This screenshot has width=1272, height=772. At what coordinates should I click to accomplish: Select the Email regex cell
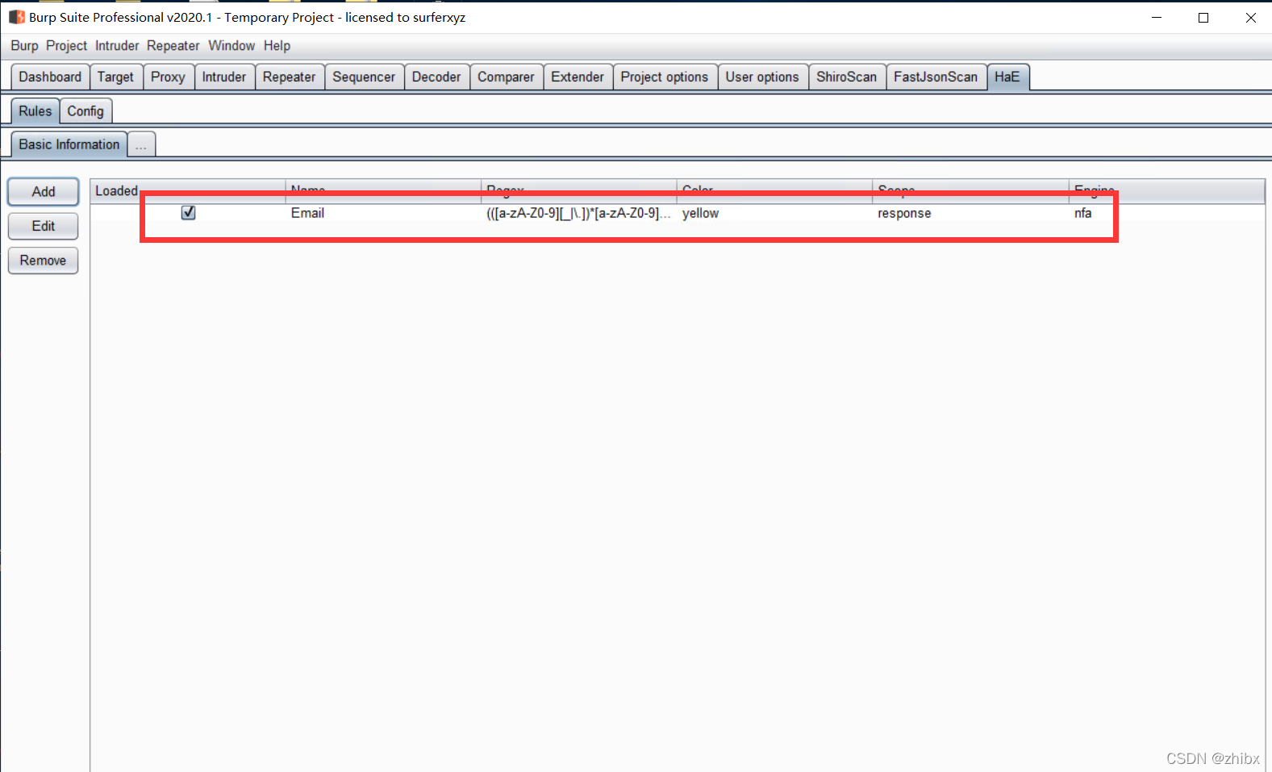(578, 213)
